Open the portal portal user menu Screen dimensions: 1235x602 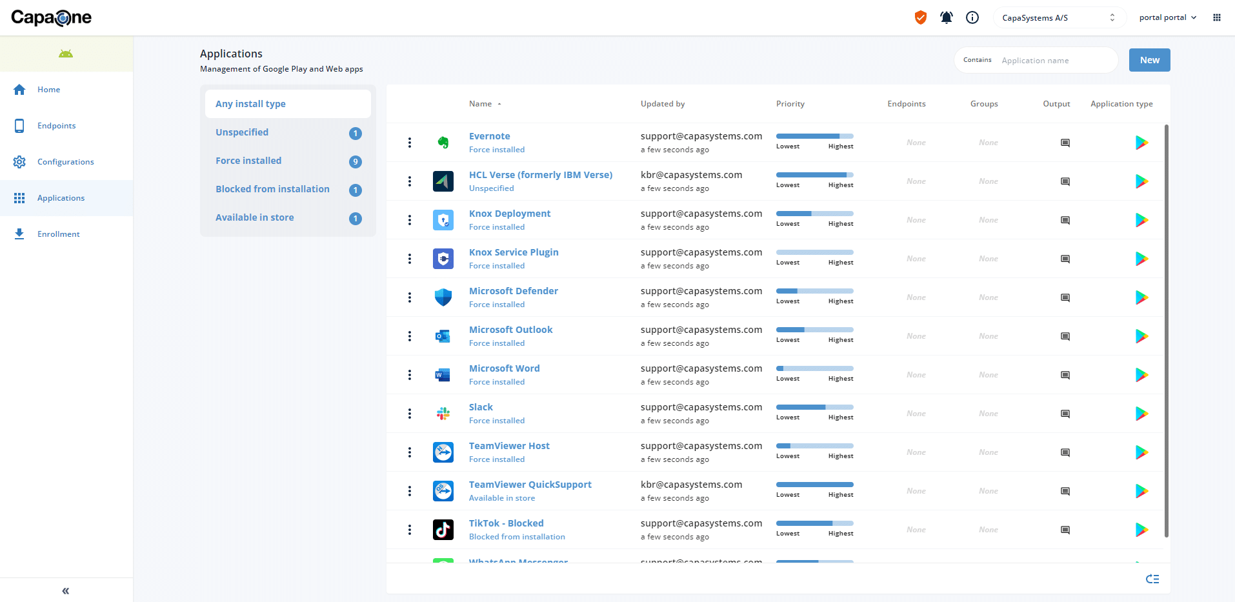coord(1168,17)
